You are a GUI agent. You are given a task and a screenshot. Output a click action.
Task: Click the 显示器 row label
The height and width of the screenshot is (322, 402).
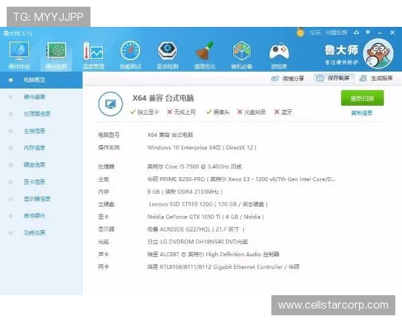[106, 229]
